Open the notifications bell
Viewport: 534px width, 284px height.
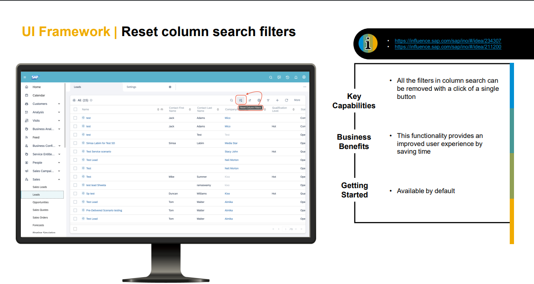click(x=296, y=77)
